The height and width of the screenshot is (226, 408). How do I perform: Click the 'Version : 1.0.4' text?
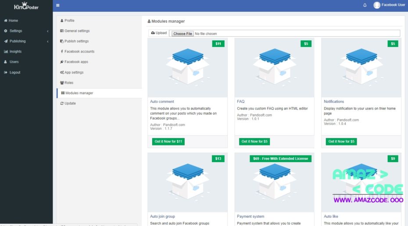(335, 124)
